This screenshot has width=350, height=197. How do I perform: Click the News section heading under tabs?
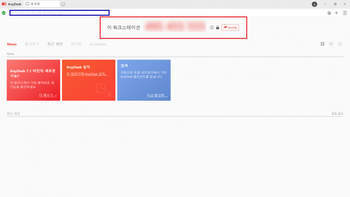(x=10, y=54)
